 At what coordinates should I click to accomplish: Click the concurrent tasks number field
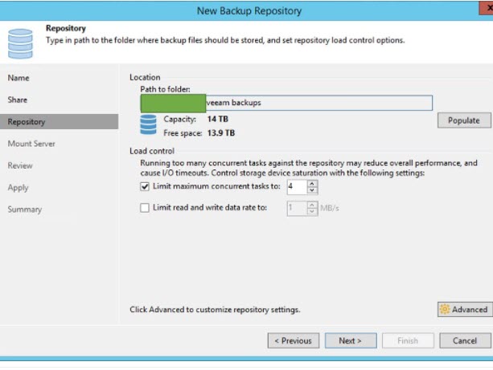[x=295, y=187]
